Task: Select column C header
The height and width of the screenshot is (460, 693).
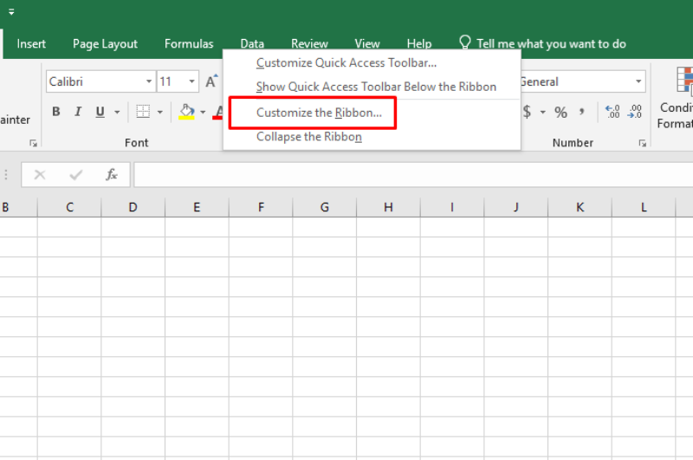Action: pyautogui.click(x=69, y=207)
